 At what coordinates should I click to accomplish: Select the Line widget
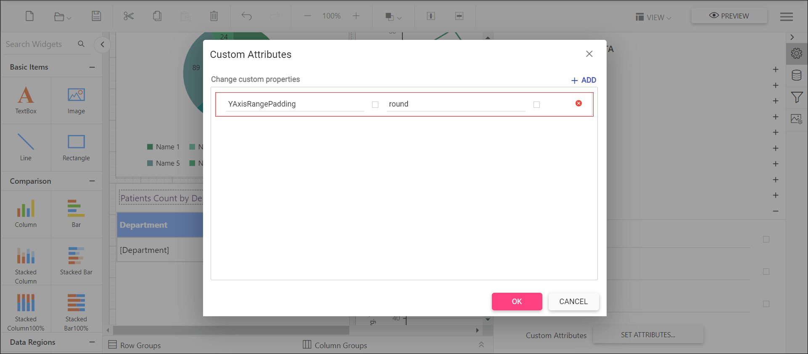pyautogui.click(x=26, y=147)
